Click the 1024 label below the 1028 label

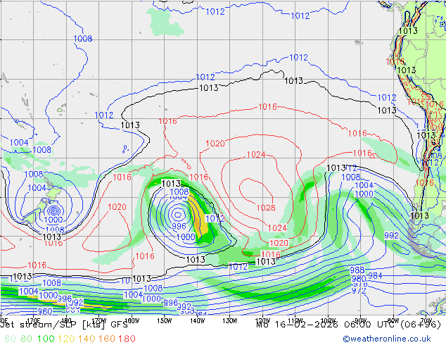(277, 228)
